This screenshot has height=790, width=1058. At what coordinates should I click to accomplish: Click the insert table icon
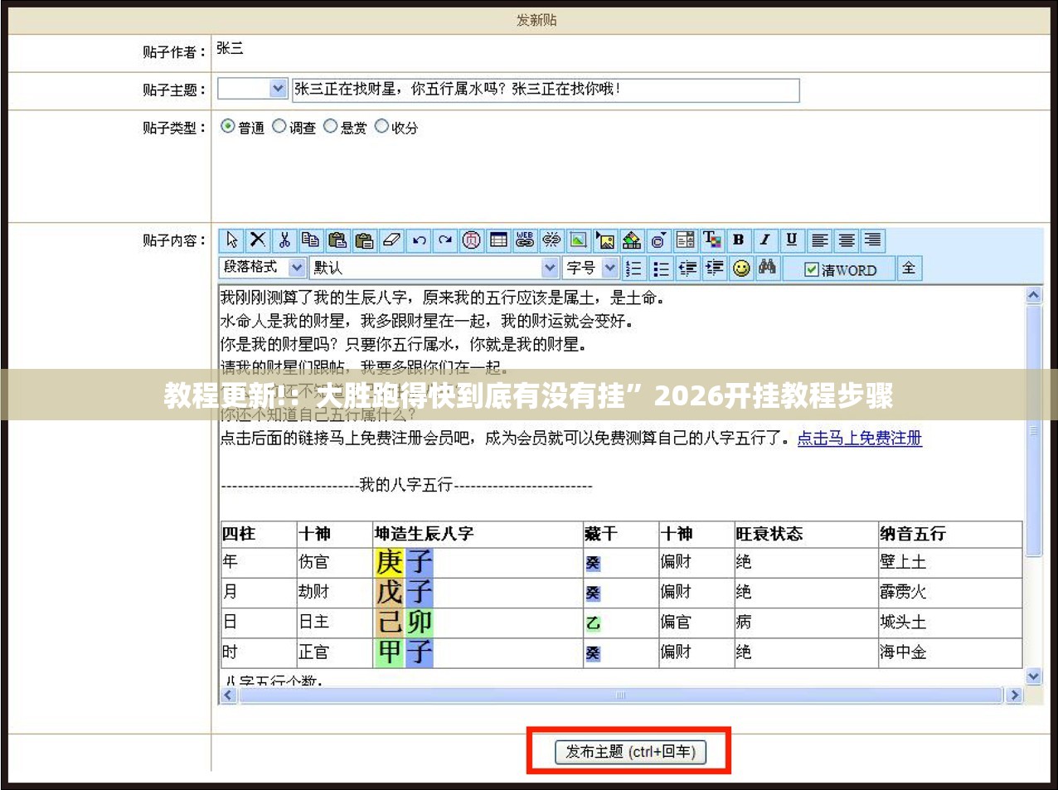[x=498, y=240]
